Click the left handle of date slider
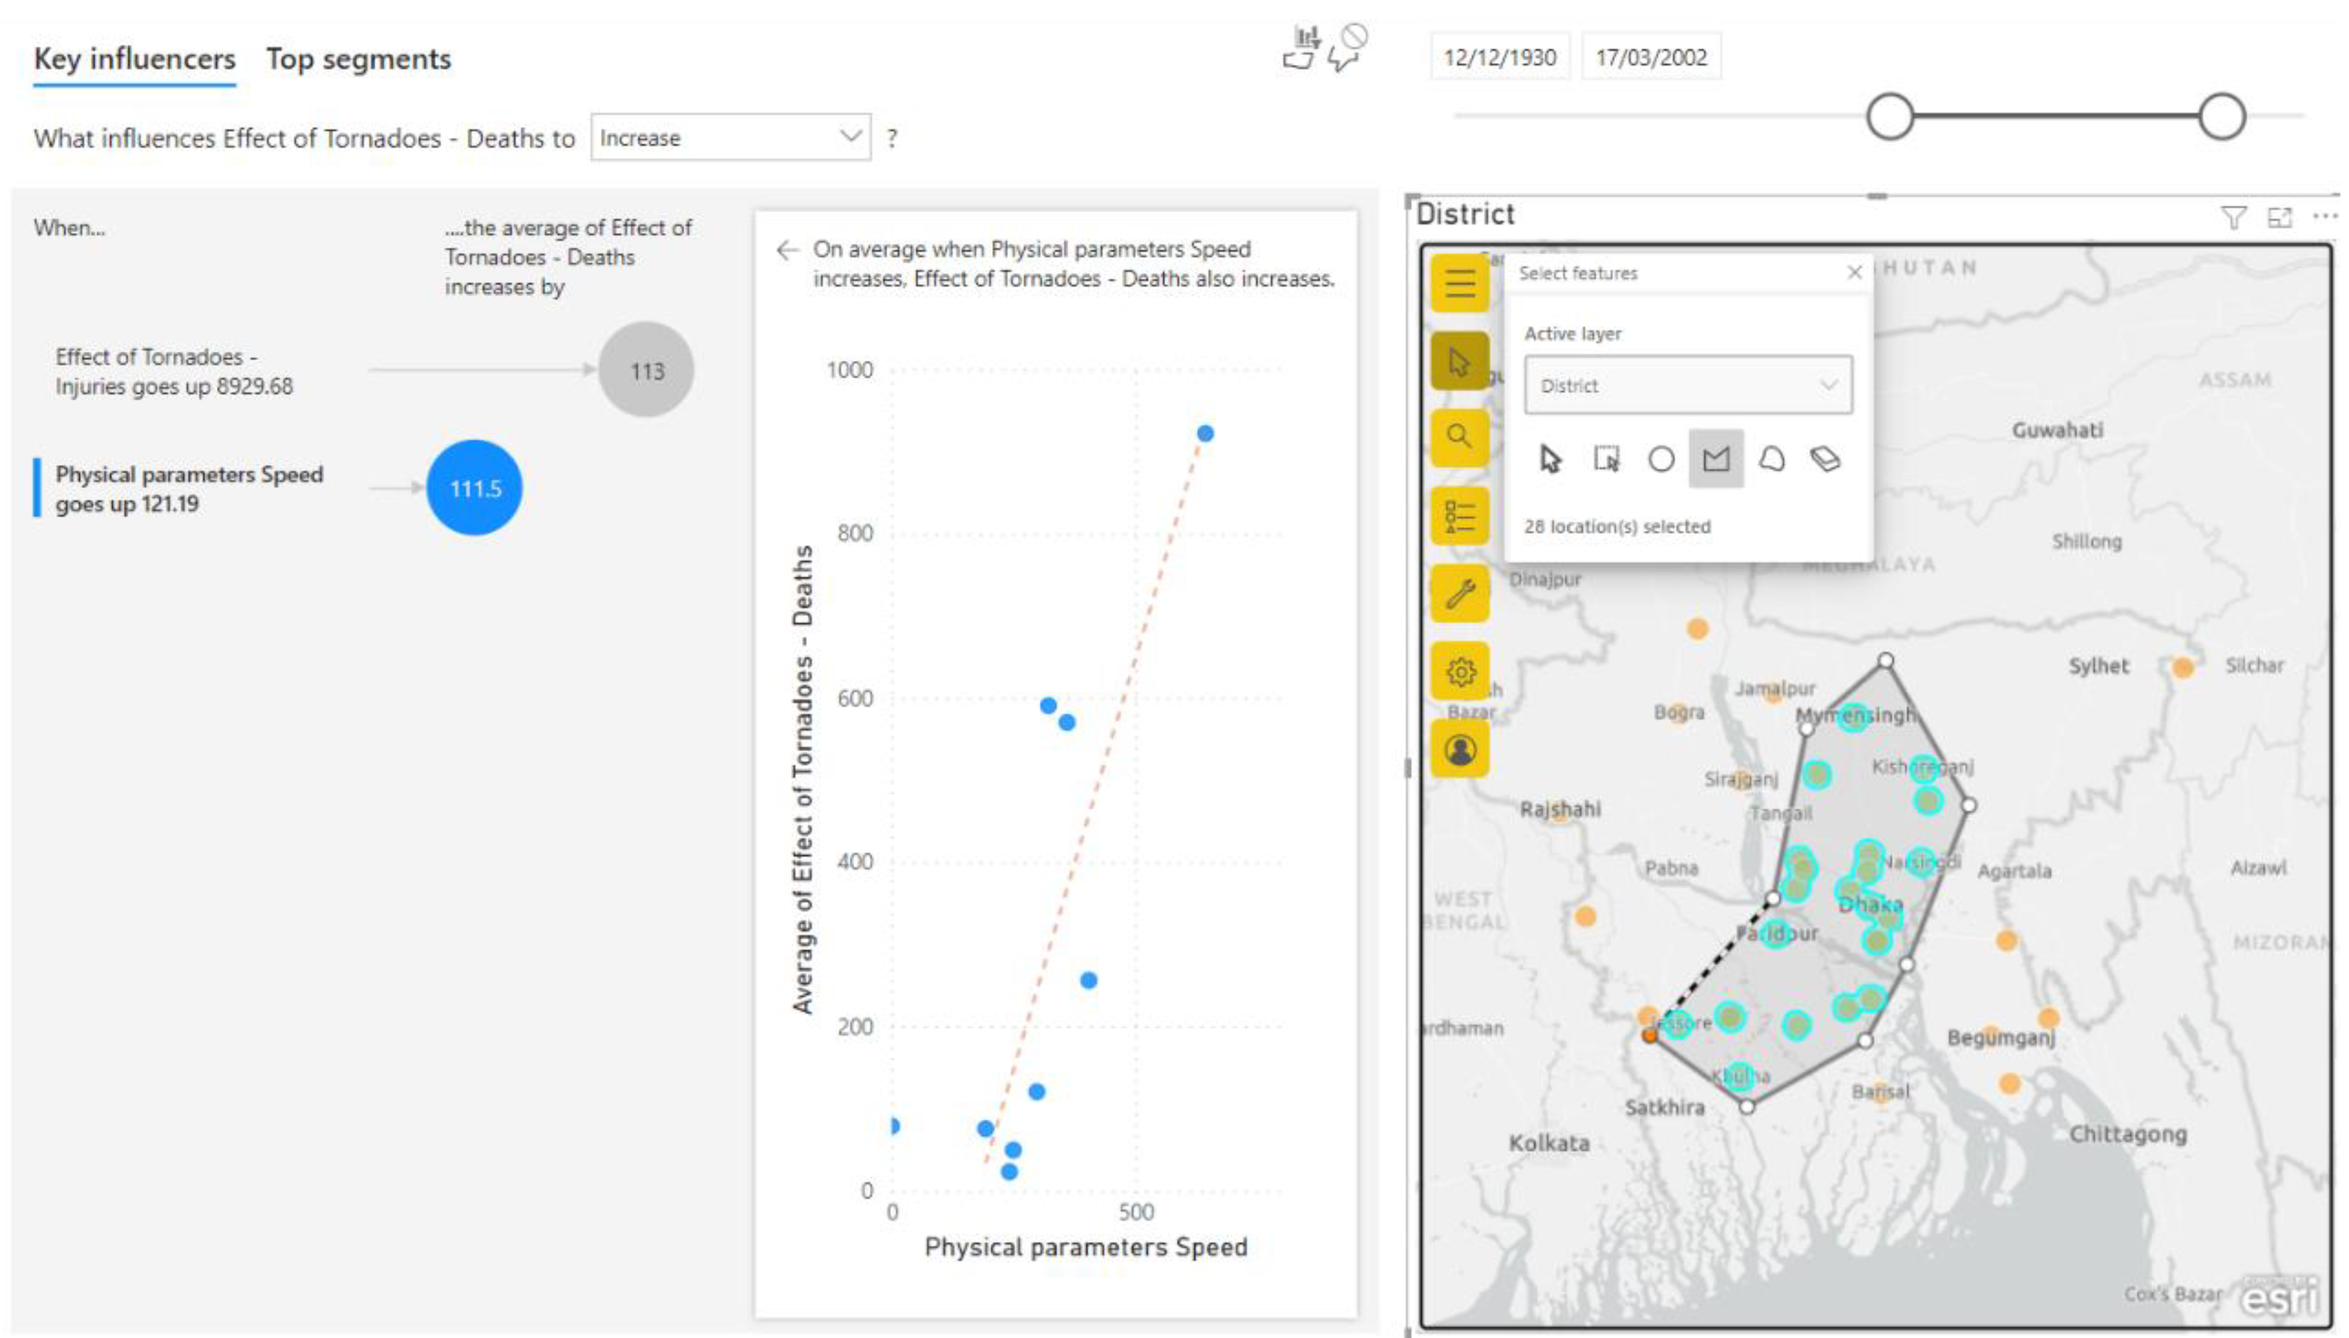2349x1338 pixels. [x=1891, y=116]
